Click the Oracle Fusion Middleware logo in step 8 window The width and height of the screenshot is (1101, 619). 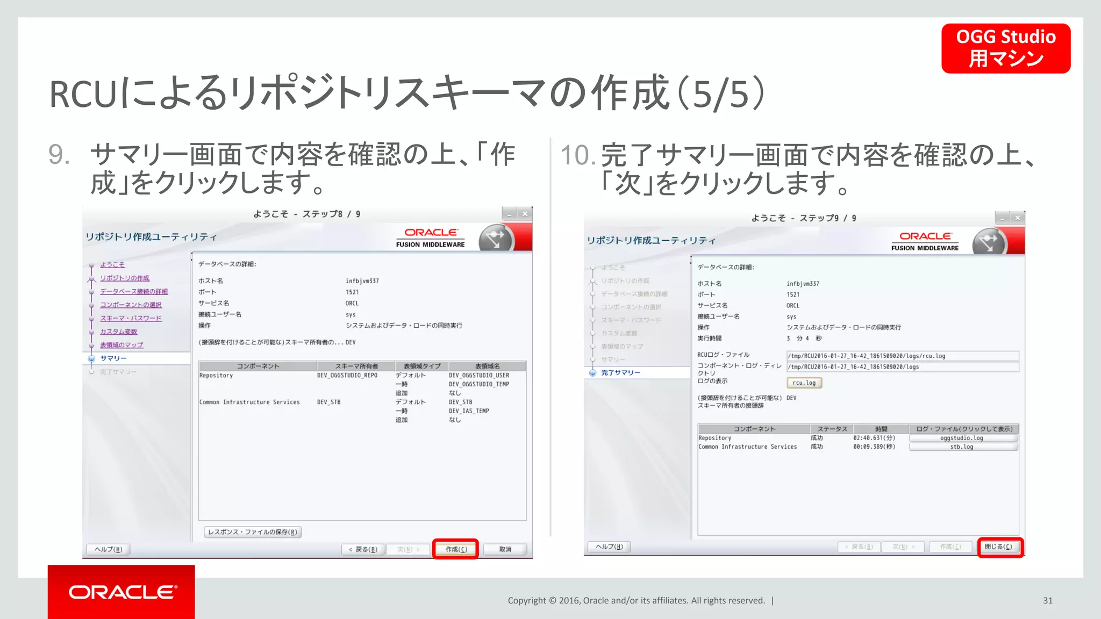[x=431, y=237]
